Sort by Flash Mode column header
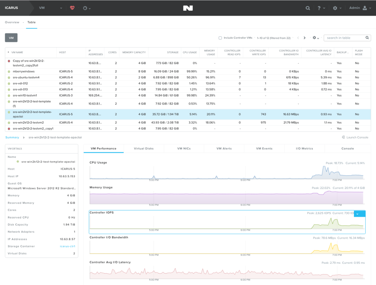This screenshot has height=285, width=376. point(359,52)
